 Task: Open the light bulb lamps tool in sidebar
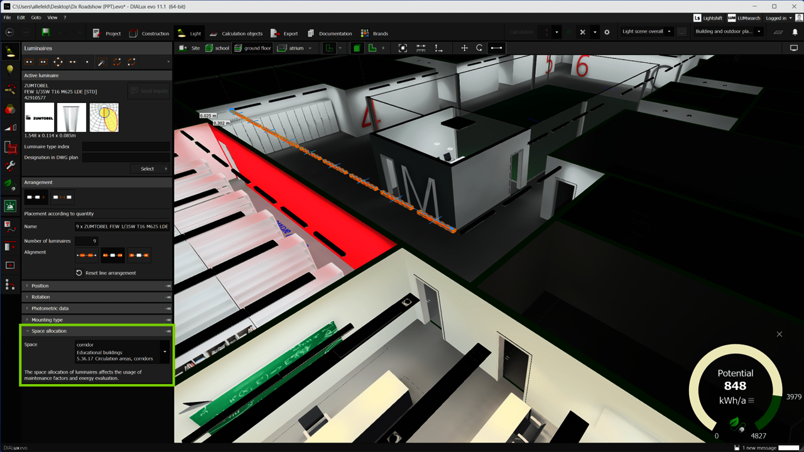pyautogui.click(x=10, y=70)
